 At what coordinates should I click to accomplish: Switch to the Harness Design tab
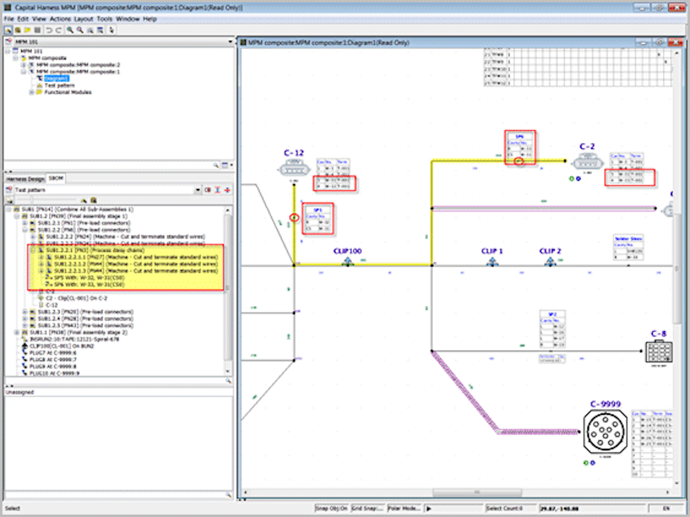point(24,178)
